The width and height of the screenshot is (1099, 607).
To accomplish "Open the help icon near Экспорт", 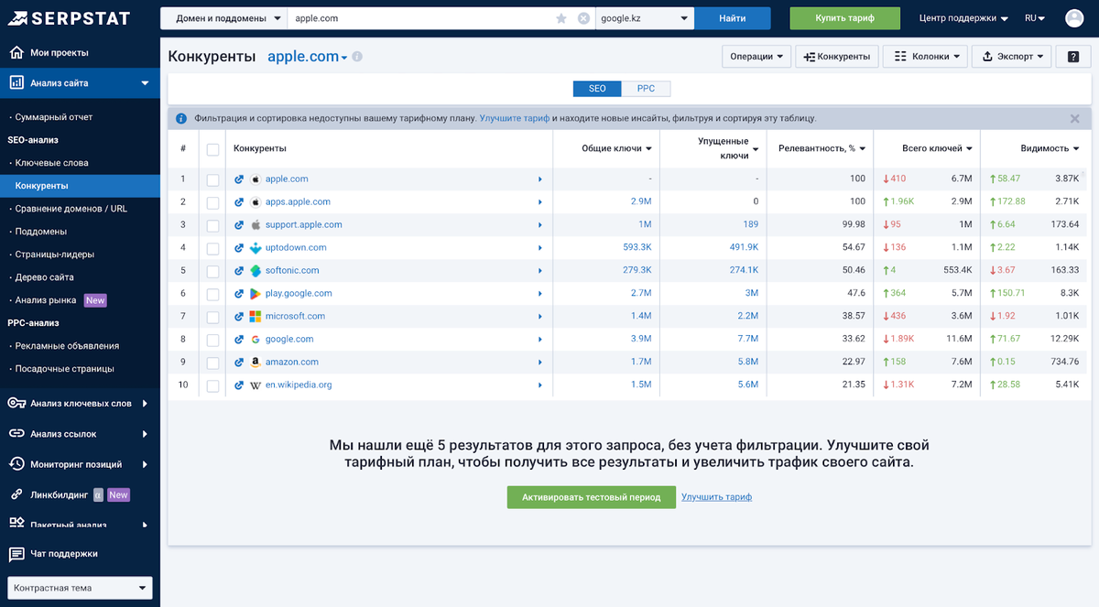I will tap(1072, 56).
